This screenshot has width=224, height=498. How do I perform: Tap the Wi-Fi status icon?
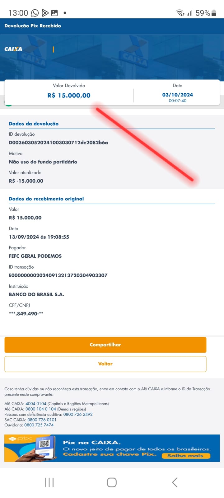pos(180,13)
